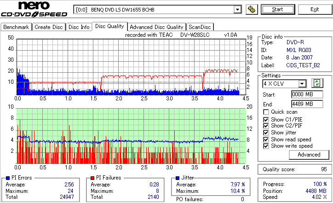Open the Disc Info tab

(79, 27)
